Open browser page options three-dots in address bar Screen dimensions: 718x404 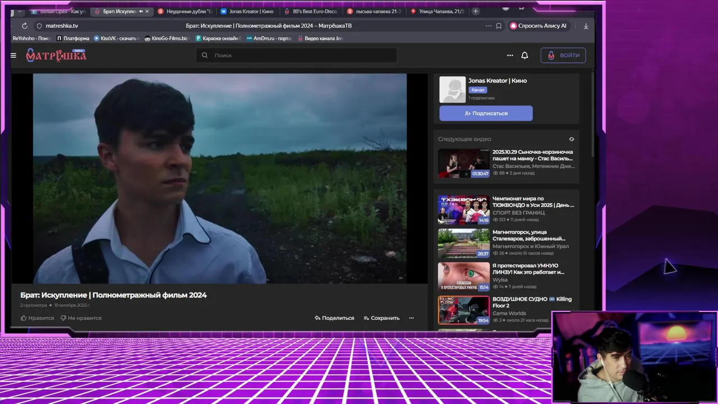coord(489,26)
